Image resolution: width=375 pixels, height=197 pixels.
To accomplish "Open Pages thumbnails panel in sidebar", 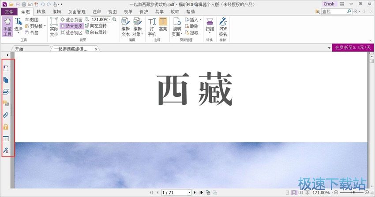I will [6, 80].
